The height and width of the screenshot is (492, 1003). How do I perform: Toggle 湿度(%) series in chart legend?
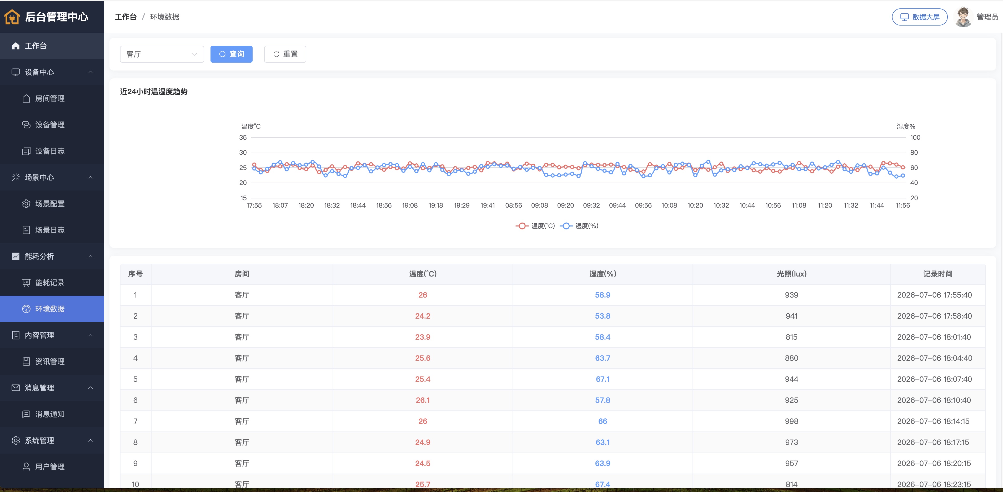[x=579, y=226]
